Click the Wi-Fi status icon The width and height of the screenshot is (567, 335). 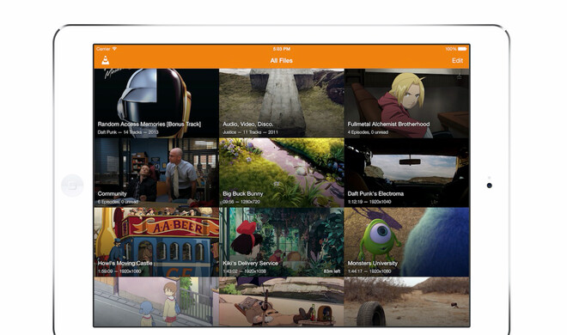[114, 48]
